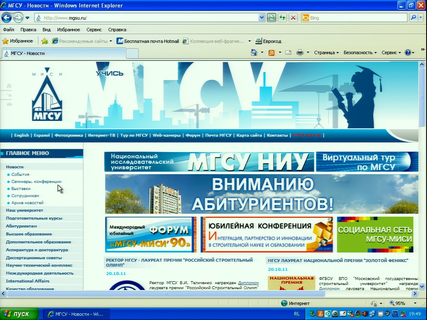Stop loading with the red X icon
Screen dimensions: 427x320
click(x=293, y=18)
